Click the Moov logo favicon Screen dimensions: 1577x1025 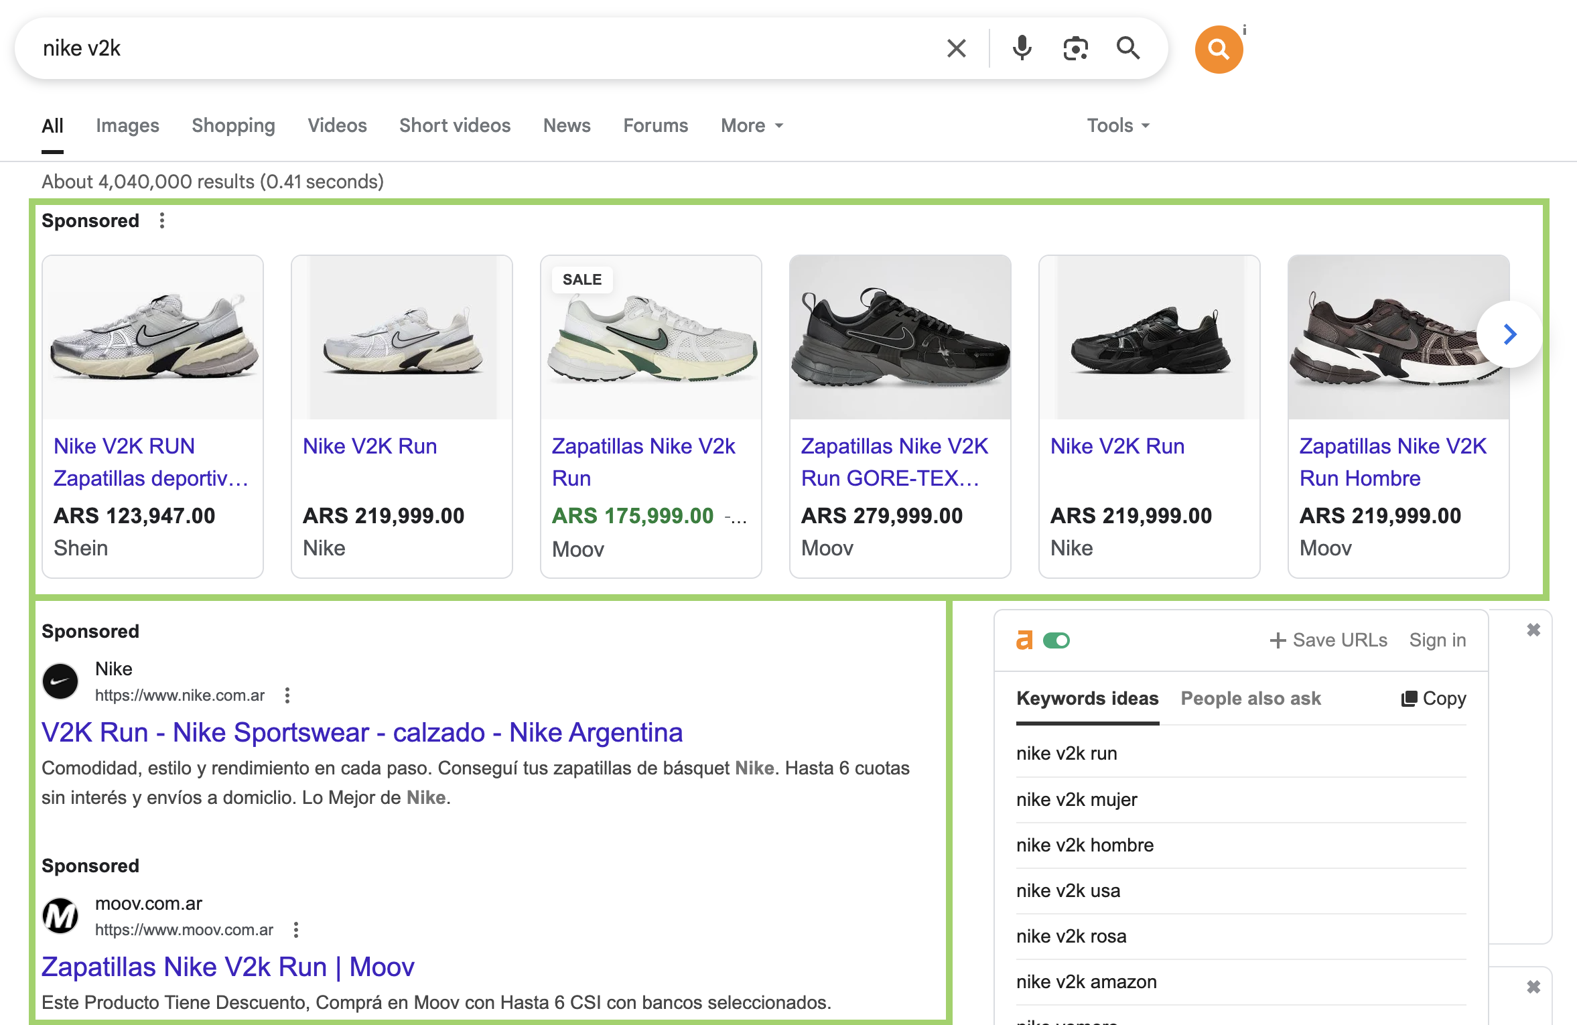click(x=60, y=916)
